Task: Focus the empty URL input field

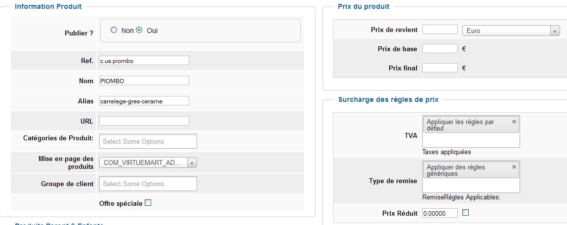Action: coord(144,121)
